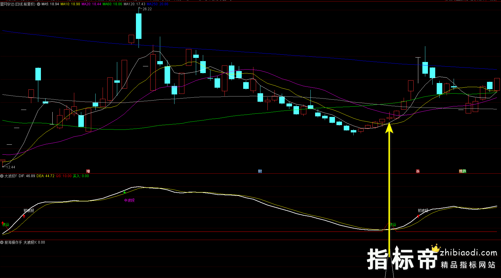The height and width of the screenshot is (278, 501).
Task: Click the 大波段X: 0.00 value
Action: [34, 242]
